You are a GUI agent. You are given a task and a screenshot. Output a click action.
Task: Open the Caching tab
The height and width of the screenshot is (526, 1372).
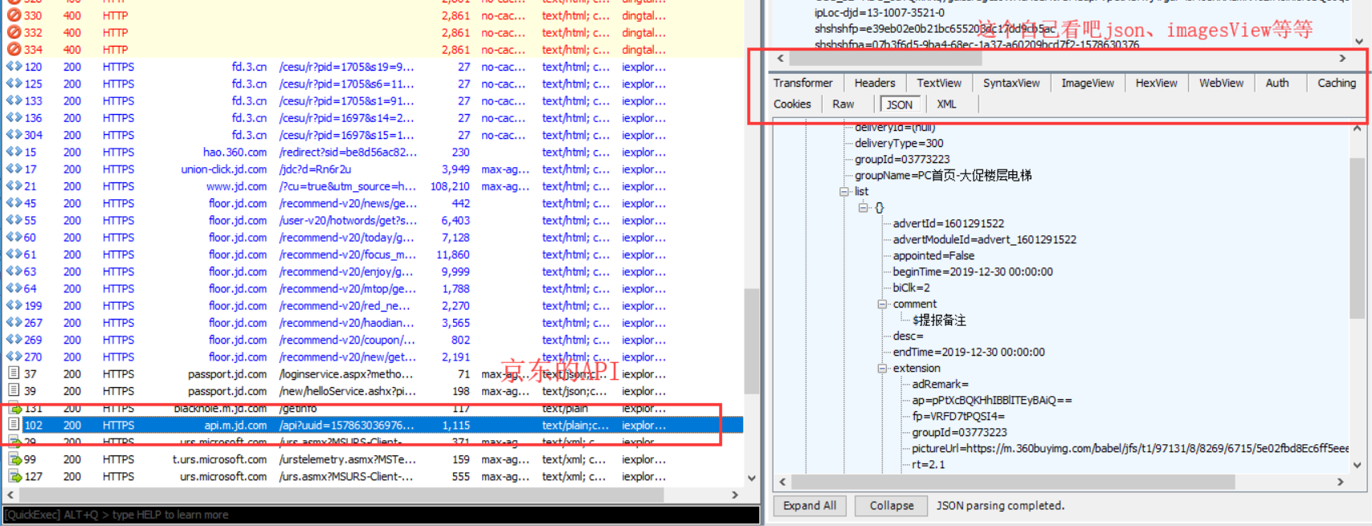pyautogui.click(x=1337, y=83)
